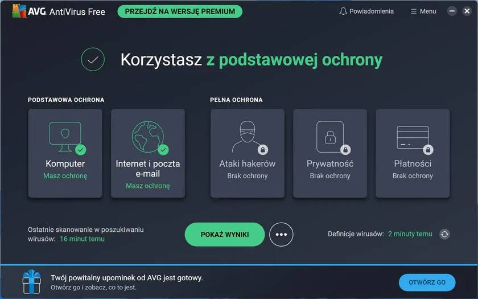Click the lock badge on Płatności

point(428,149)
